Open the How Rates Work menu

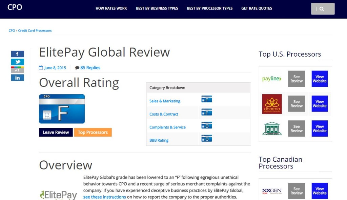point(111,8)
